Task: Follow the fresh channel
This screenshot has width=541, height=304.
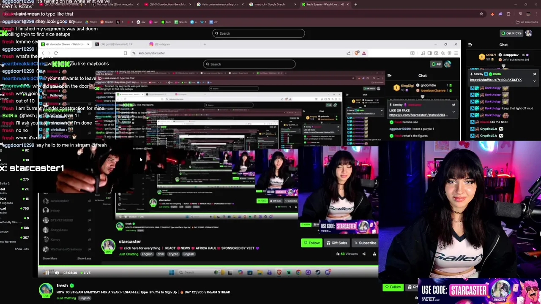Action: [393, 287]
